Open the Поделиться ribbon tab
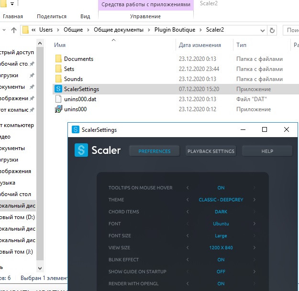299x291 pixels. coord(52,16)
